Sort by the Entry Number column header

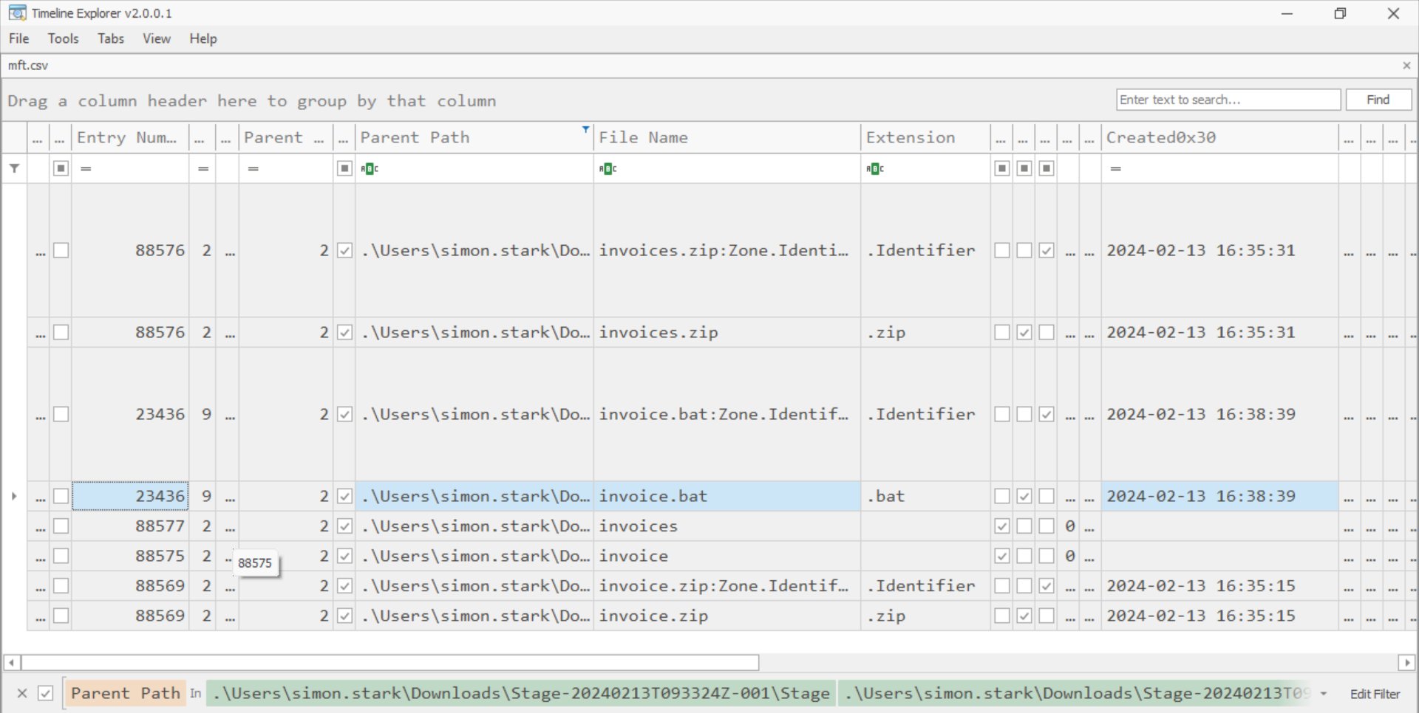(x=129, y=137)
